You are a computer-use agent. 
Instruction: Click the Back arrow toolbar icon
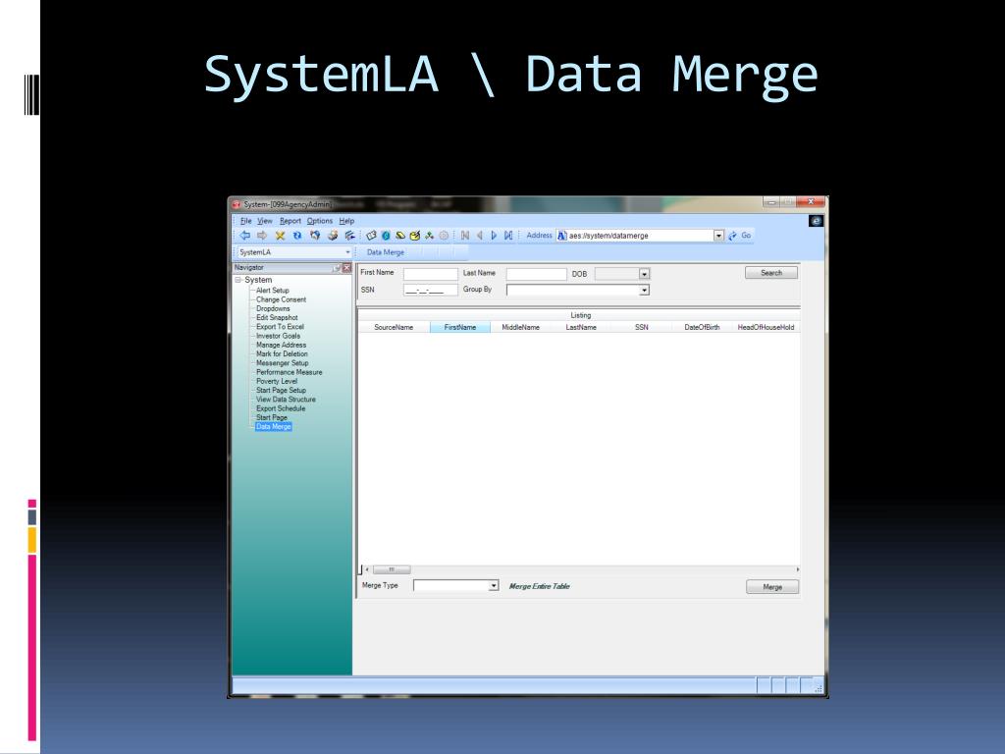(244, 236)
